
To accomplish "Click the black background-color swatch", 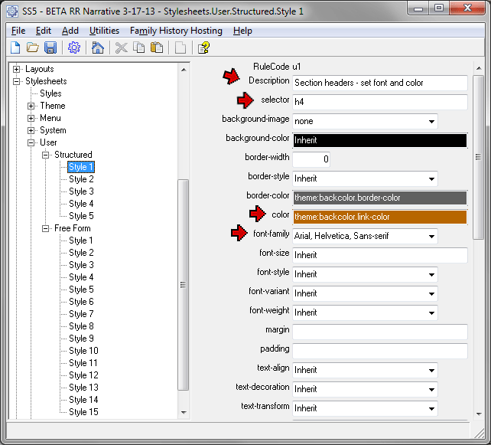I will pyautogui.click(x=379, y=140).
